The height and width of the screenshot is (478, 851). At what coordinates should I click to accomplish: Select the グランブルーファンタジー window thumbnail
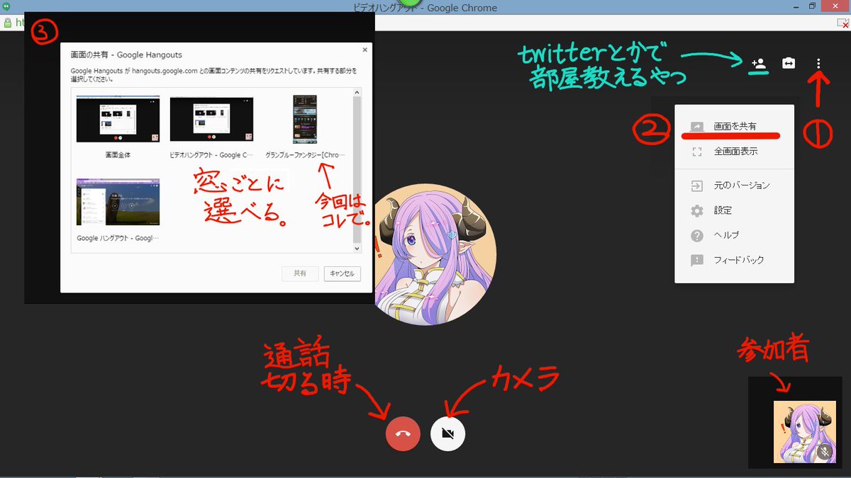click(x=305, y=118)
